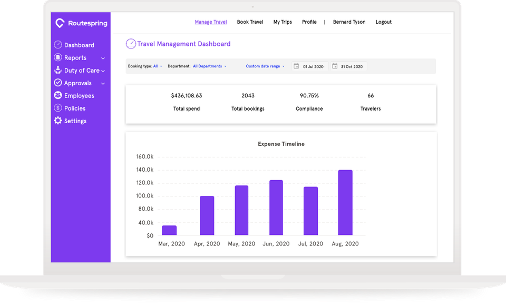Click the May, 2020 bar in chart
Image resolution: width=506 pixels, height=306 pixels.
(x=241, y=210)
